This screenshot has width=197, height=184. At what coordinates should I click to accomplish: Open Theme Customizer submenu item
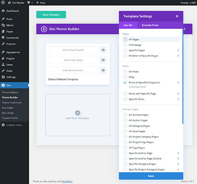click(12, 103)
